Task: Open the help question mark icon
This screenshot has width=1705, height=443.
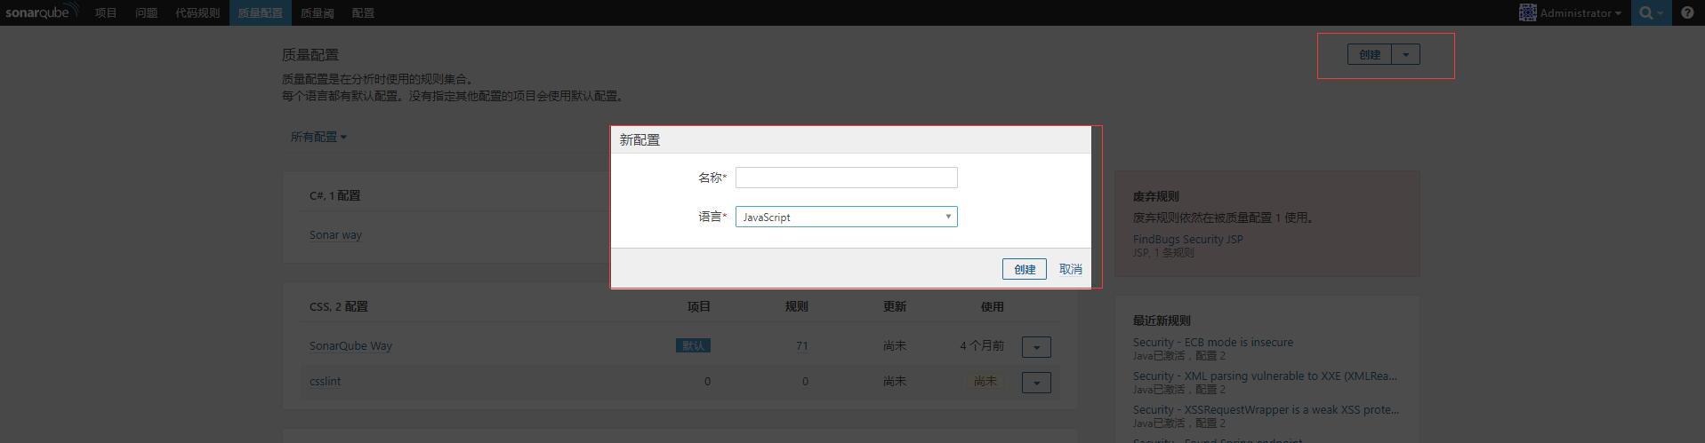Action: click(1687, 12)
